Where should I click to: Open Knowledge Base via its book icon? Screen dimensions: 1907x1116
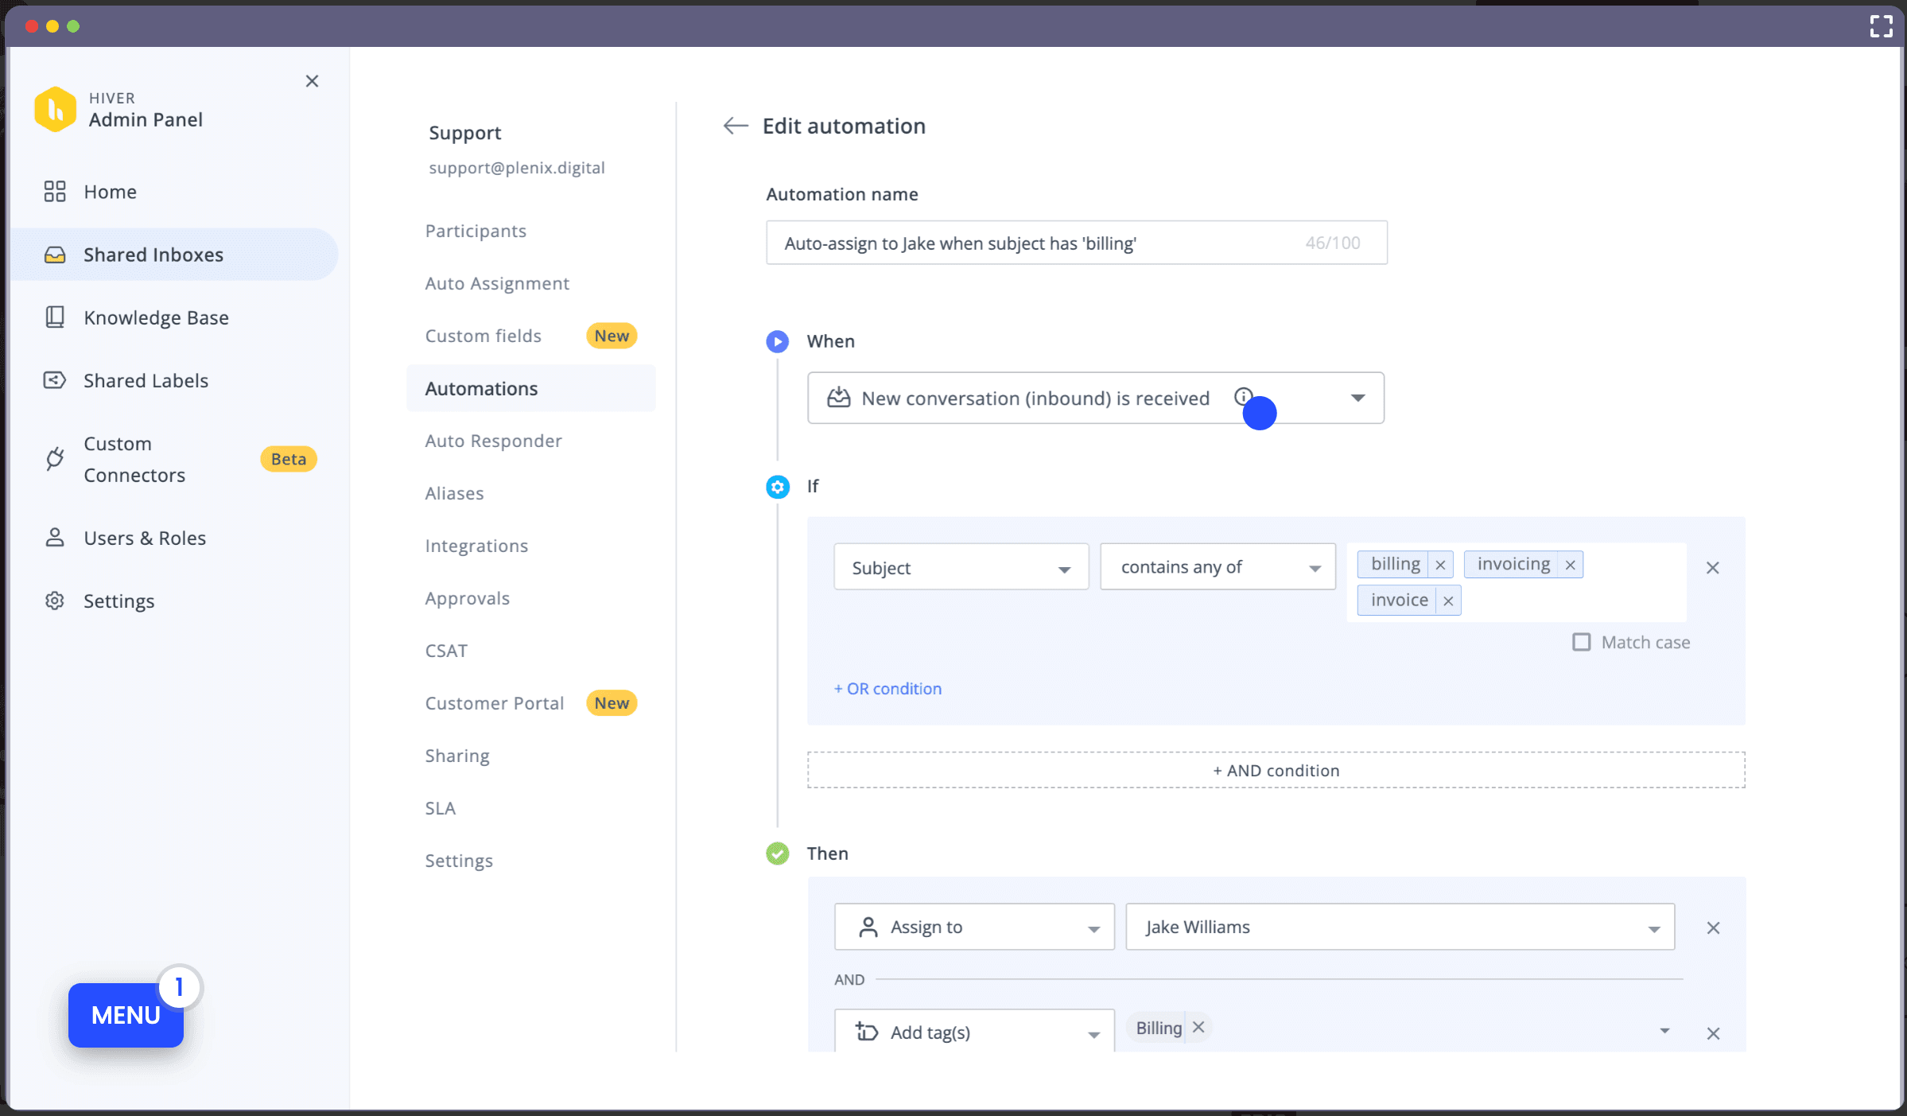click(54, 317)
